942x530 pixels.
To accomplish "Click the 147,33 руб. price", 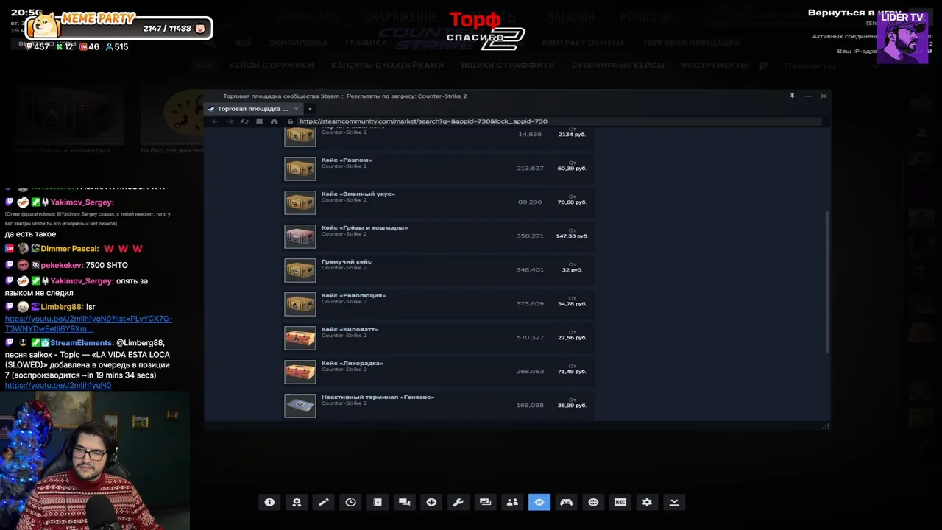I will click(572, 236).
